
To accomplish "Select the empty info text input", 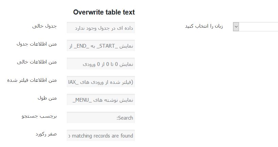I will (x=101, y=64).
